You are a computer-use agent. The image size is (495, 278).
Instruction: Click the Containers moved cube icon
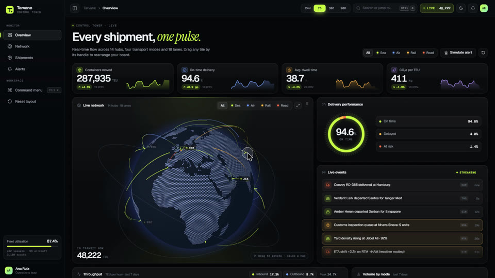point(79,70)
